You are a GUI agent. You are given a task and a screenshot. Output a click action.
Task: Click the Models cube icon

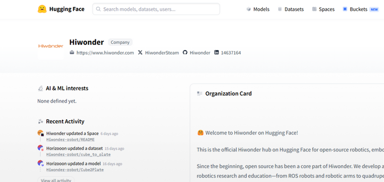[x=249, y=9]
